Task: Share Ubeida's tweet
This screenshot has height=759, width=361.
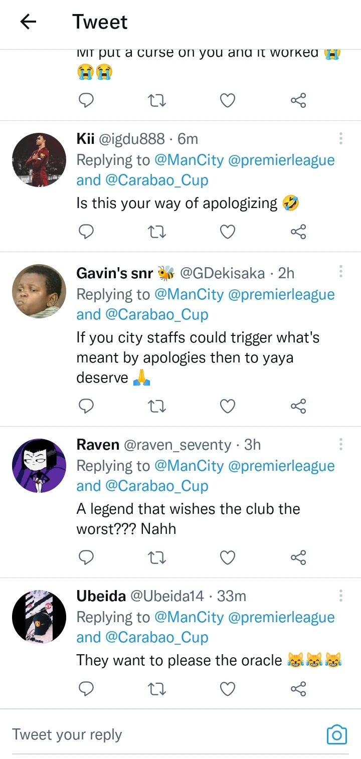Action: (298, 690)
